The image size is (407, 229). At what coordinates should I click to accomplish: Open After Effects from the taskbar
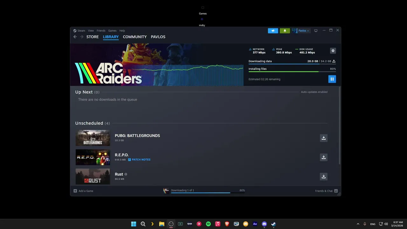[x=255, y=224]
